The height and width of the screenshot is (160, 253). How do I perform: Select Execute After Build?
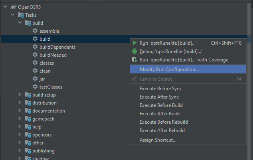coord(188,114)
